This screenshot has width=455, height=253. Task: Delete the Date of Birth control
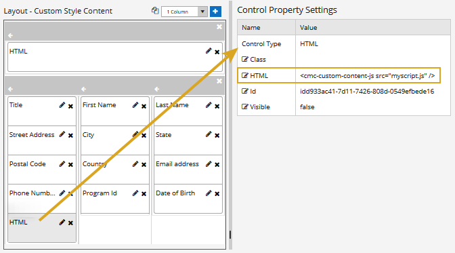pyautogui.click(x=217, y=194)
